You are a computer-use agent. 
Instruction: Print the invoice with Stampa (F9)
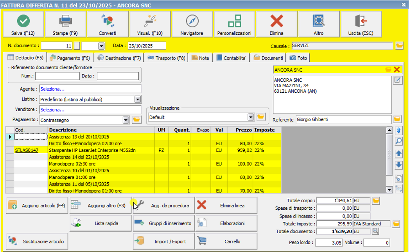(65, 24)
